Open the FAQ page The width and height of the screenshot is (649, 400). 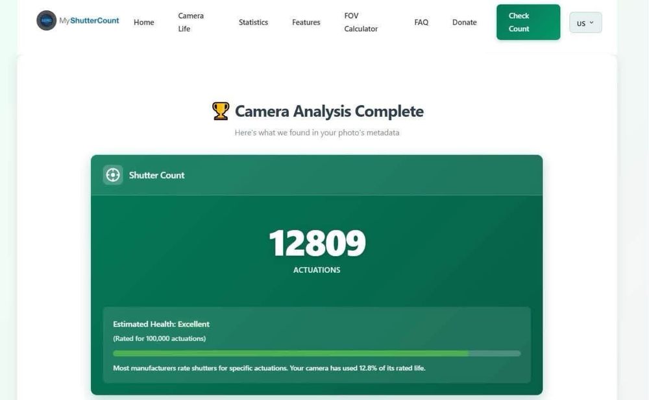[421, 22]
